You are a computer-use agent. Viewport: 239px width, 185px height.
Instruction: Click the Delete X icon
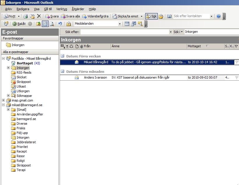(x=39, y=16)
